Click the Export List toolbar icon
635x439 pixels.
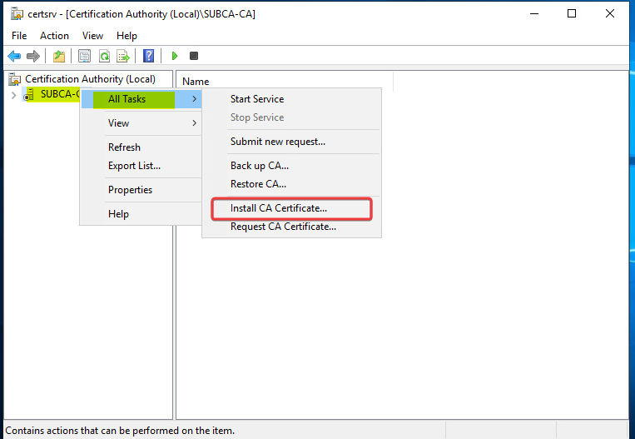coord(123,56)
